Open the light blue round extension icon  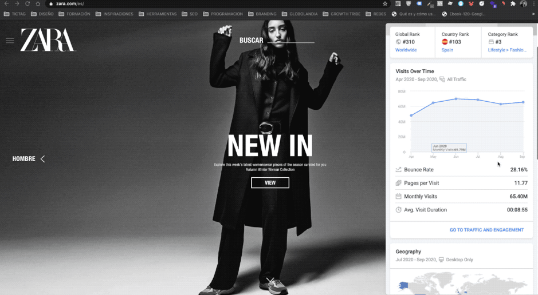(461, 4)
